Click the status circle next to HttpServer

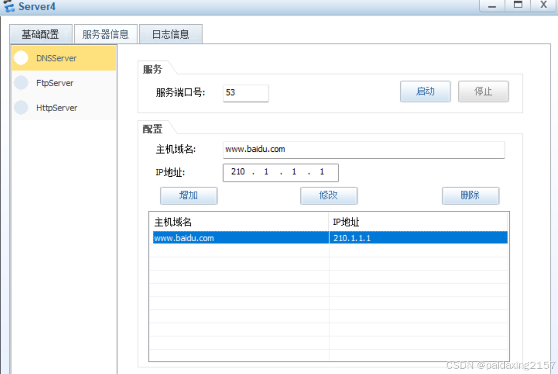[21, 107]
